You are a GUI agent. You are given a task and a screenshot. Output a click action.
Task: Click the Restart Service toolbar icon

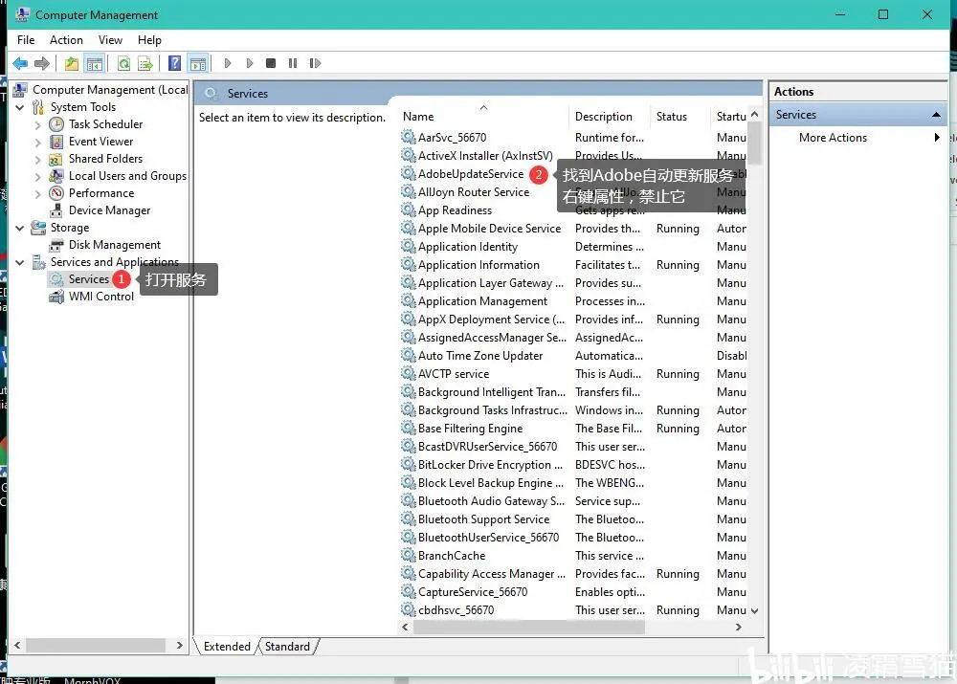[x=316, y=63]
